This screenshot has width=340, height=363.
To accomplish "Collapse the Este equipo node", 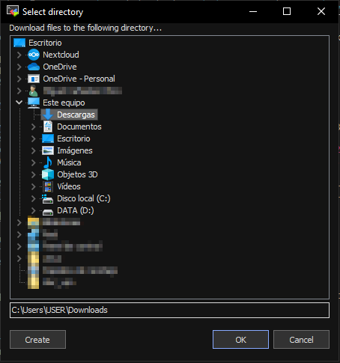I will (x=19, y=103).
